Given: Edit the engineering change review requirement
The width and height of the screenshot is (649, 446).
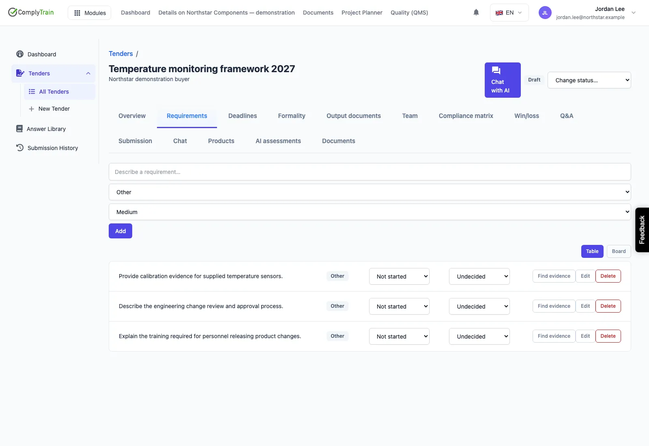Looking at the screenshot, I should point(585,306).
